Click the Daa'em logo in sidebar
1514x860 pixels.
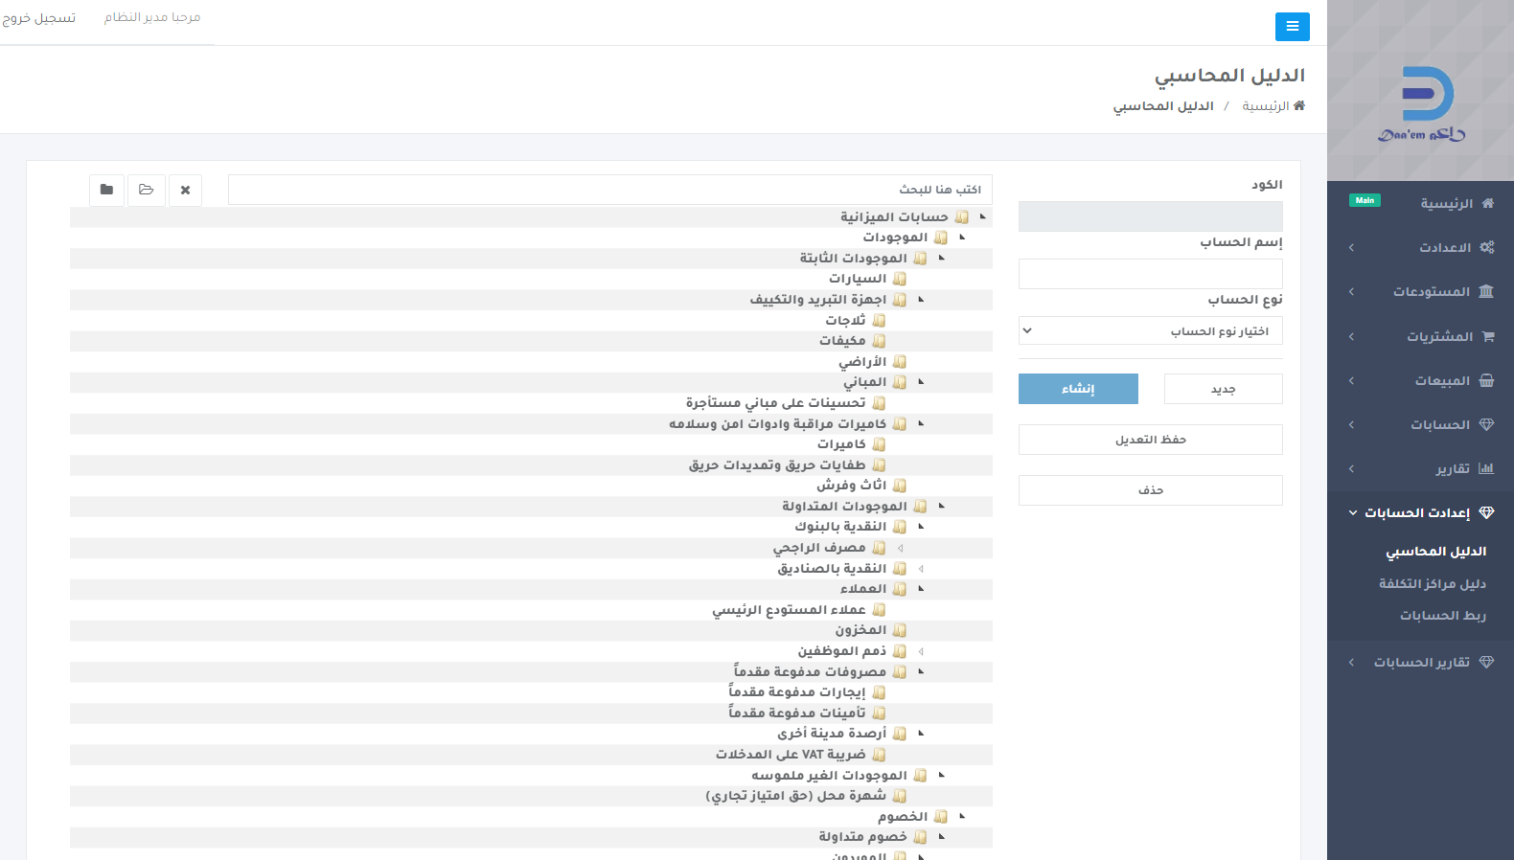click(x=1421, y=104)
